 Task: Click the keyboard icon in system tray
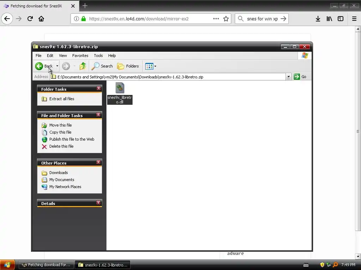pyautogui.click(x=306, y=265)
